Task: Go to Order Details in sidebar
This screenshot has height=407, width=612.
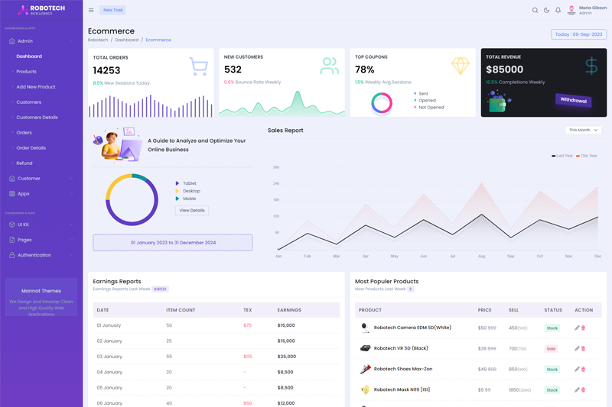Action: pyautogui.click(x=31, y=148)
